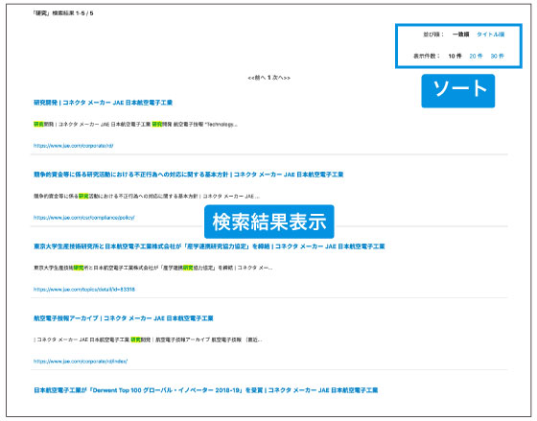Click the snippet 競争的資金等に係る研究活動における不正行為
Image resolution: width=537 pixels, height=421 pixels.
coord(147,197)
